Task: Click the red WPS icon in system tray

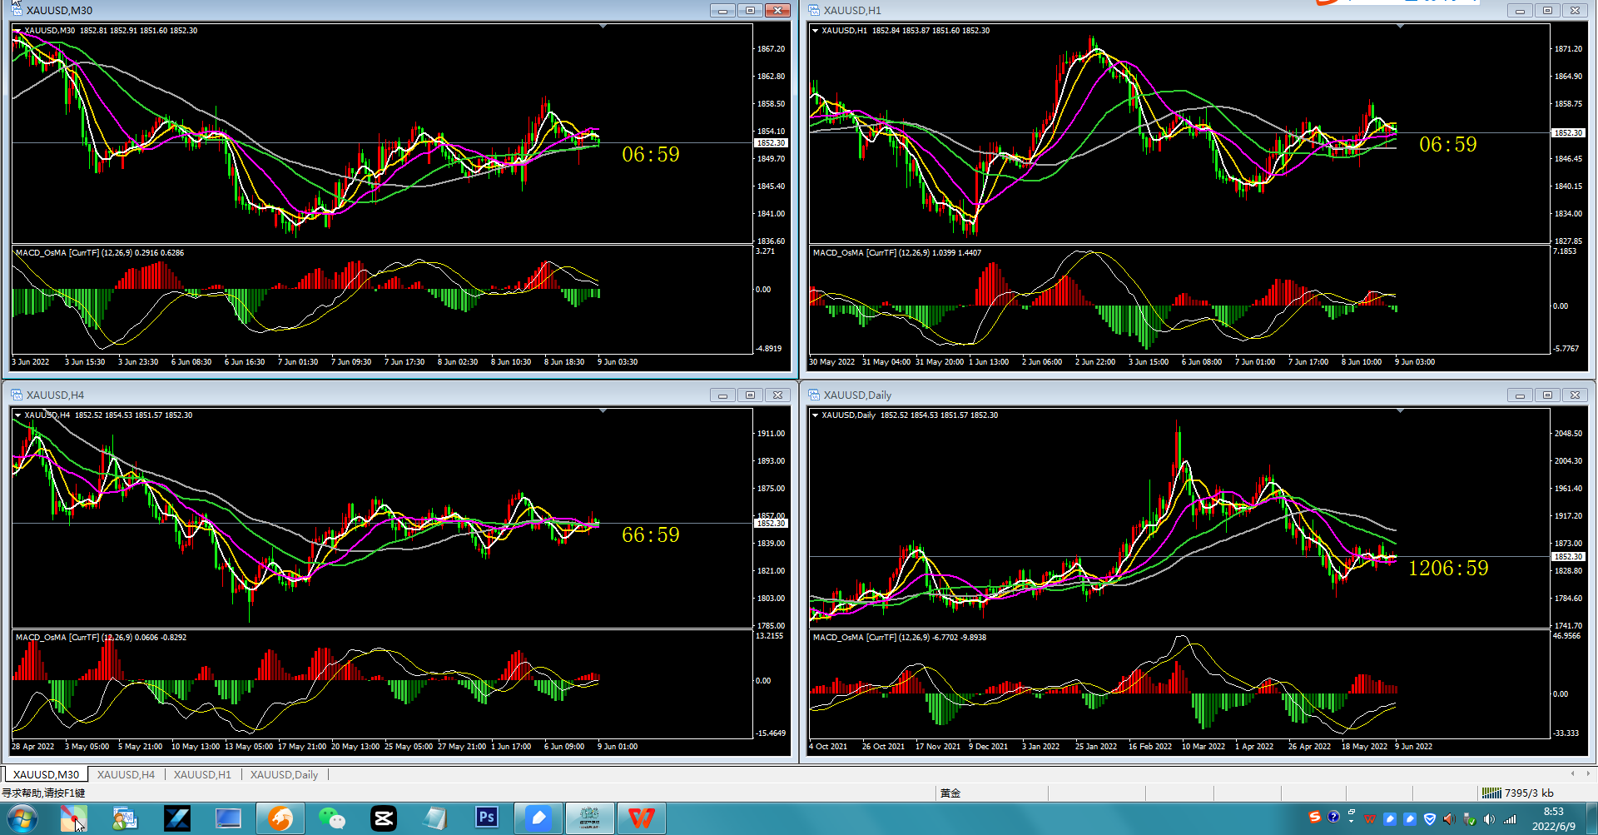Action: [1370, 819]
